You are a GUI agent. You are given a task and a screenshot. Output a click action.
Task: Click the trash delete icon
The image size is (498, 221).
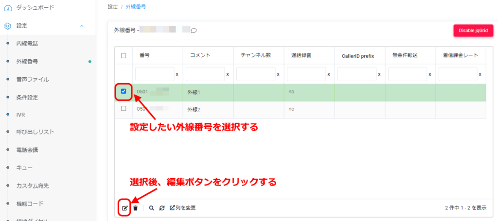coord(136,208)
